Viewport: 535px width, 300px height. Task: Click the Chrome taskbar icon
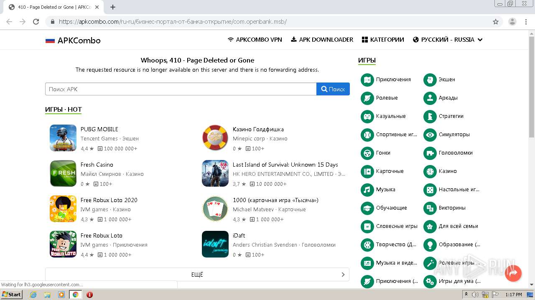click(75, 295)
